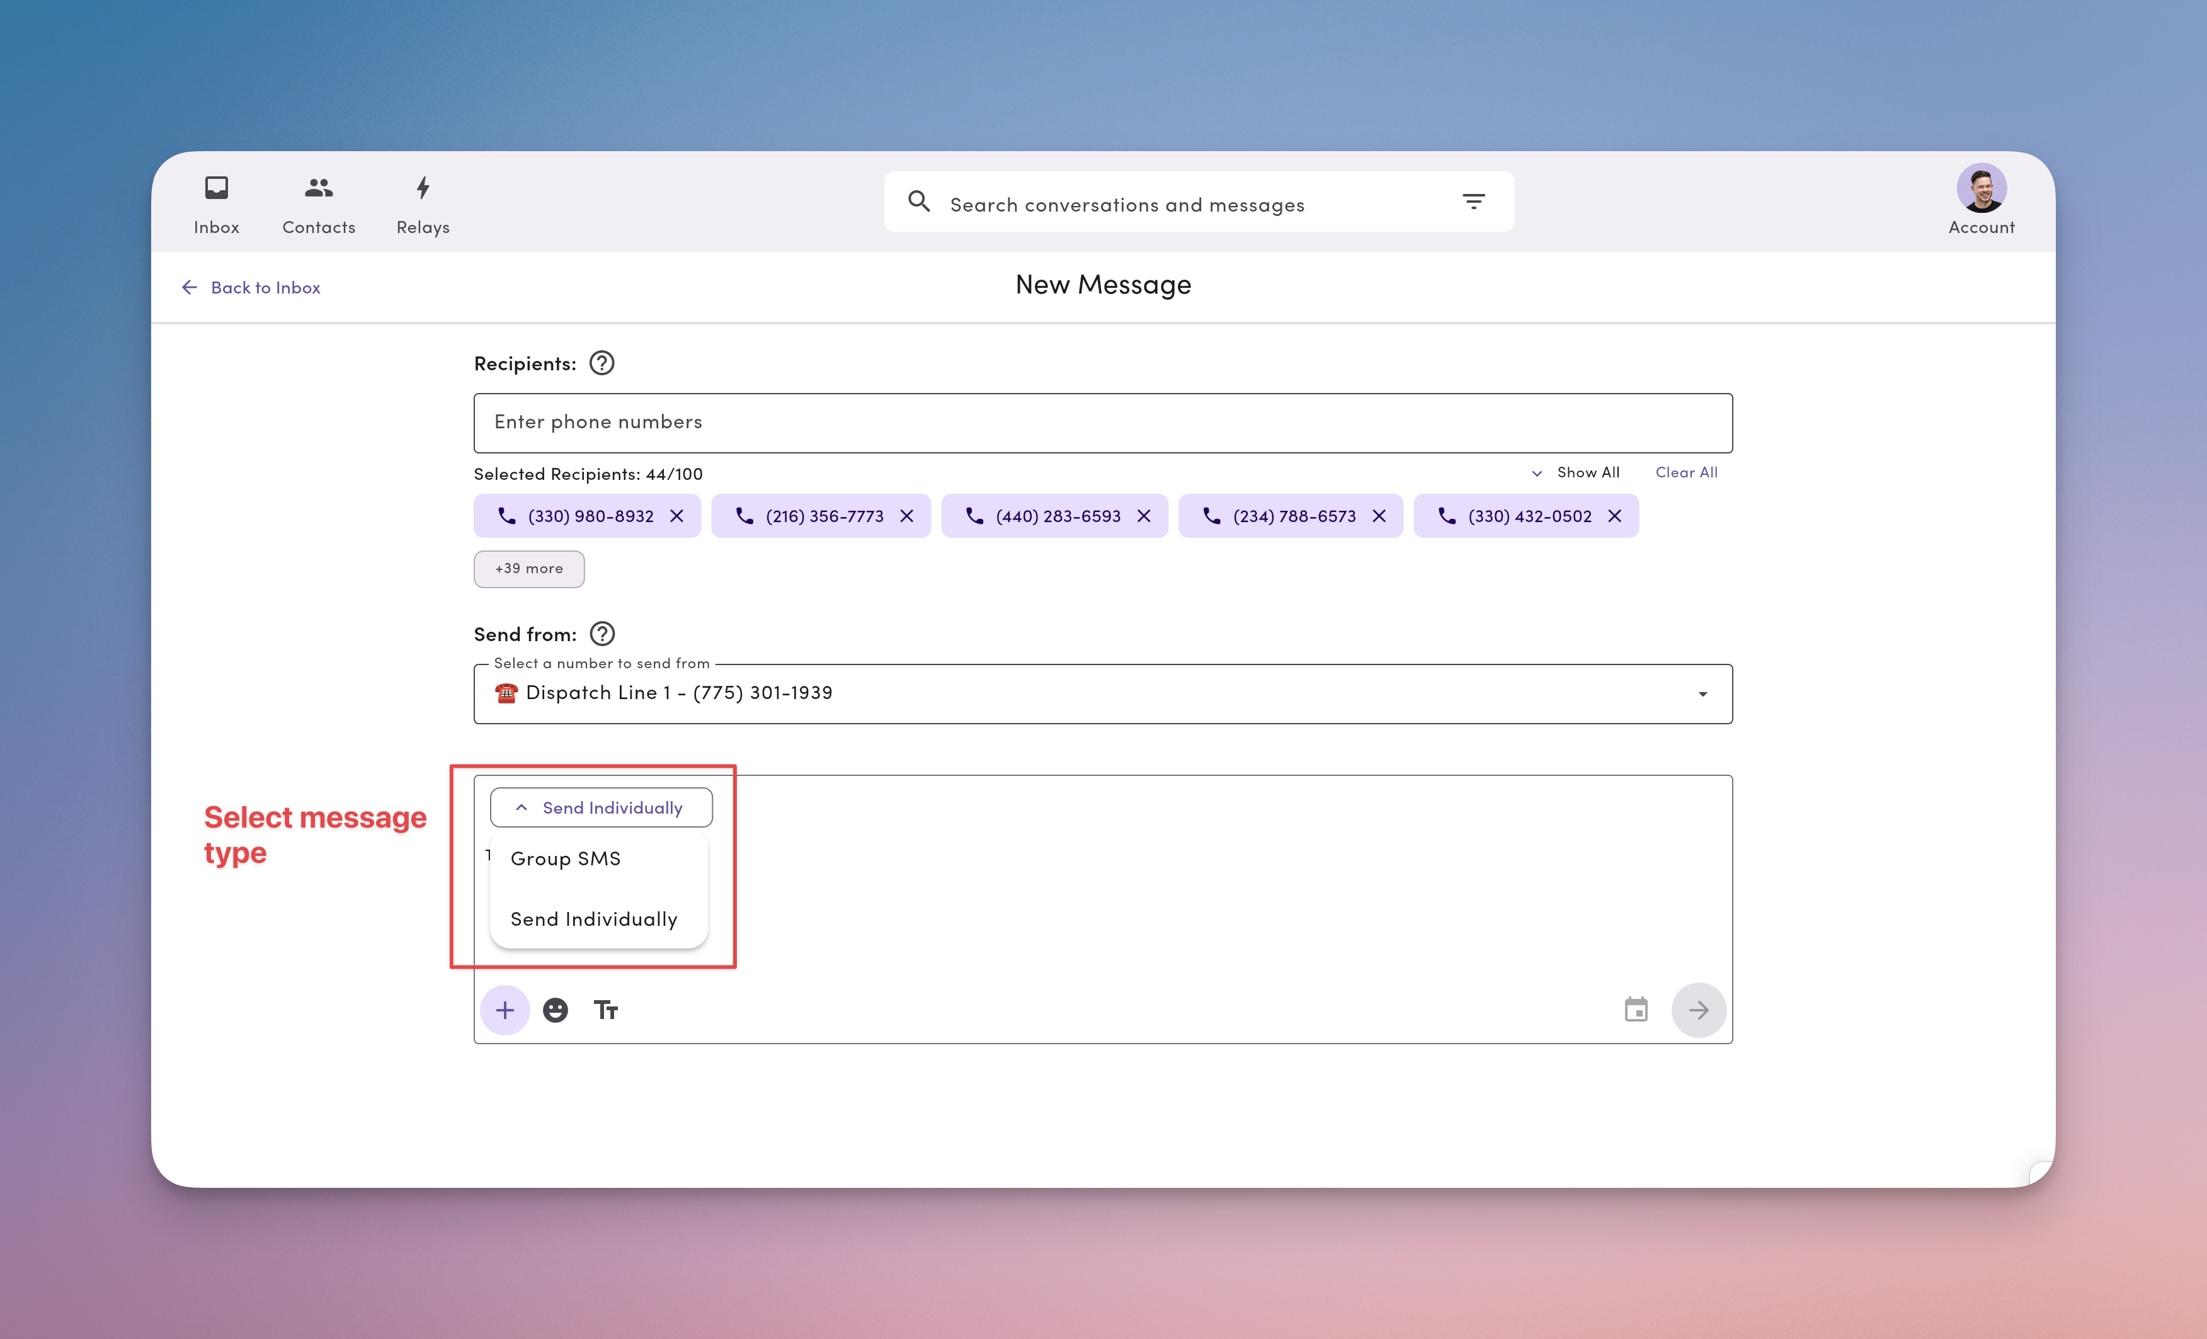Remove recipient (440) 283-6593
This screenshot has height=1339, width=2207.
[x=1144, y=516]
